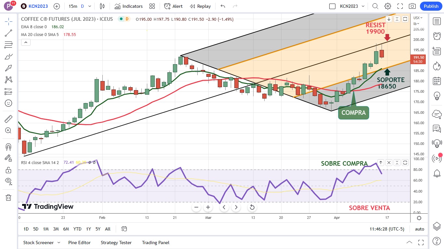This screenshot has height=249, width=444.
Task: Maximize the RSI indicator pane
Action: pos(405,162)
